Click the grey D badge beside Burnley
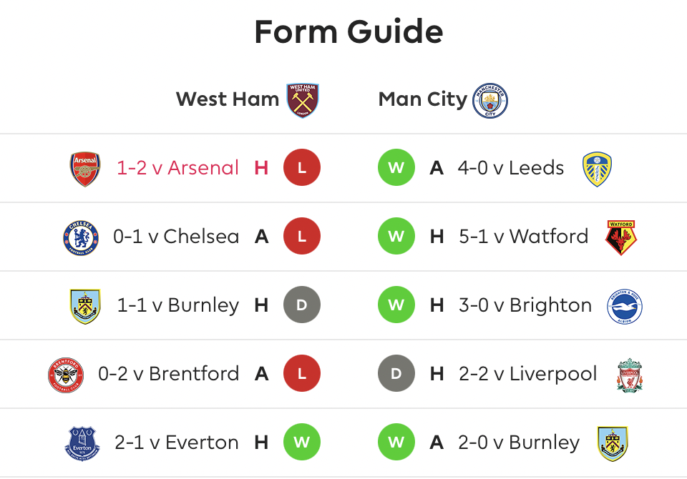The height and width of the screenshot is (479, 687). 301,306
